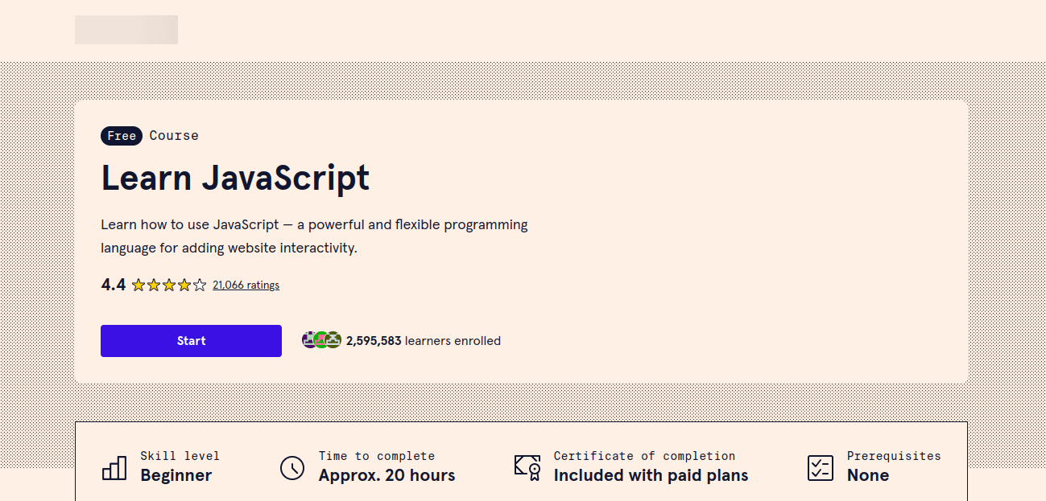Click the Prerequisites checklist icon
The image size is (1046, 501).
point(820,467)
